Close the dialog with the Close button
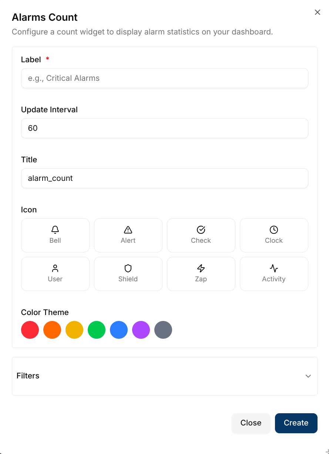 pos(251,423)
